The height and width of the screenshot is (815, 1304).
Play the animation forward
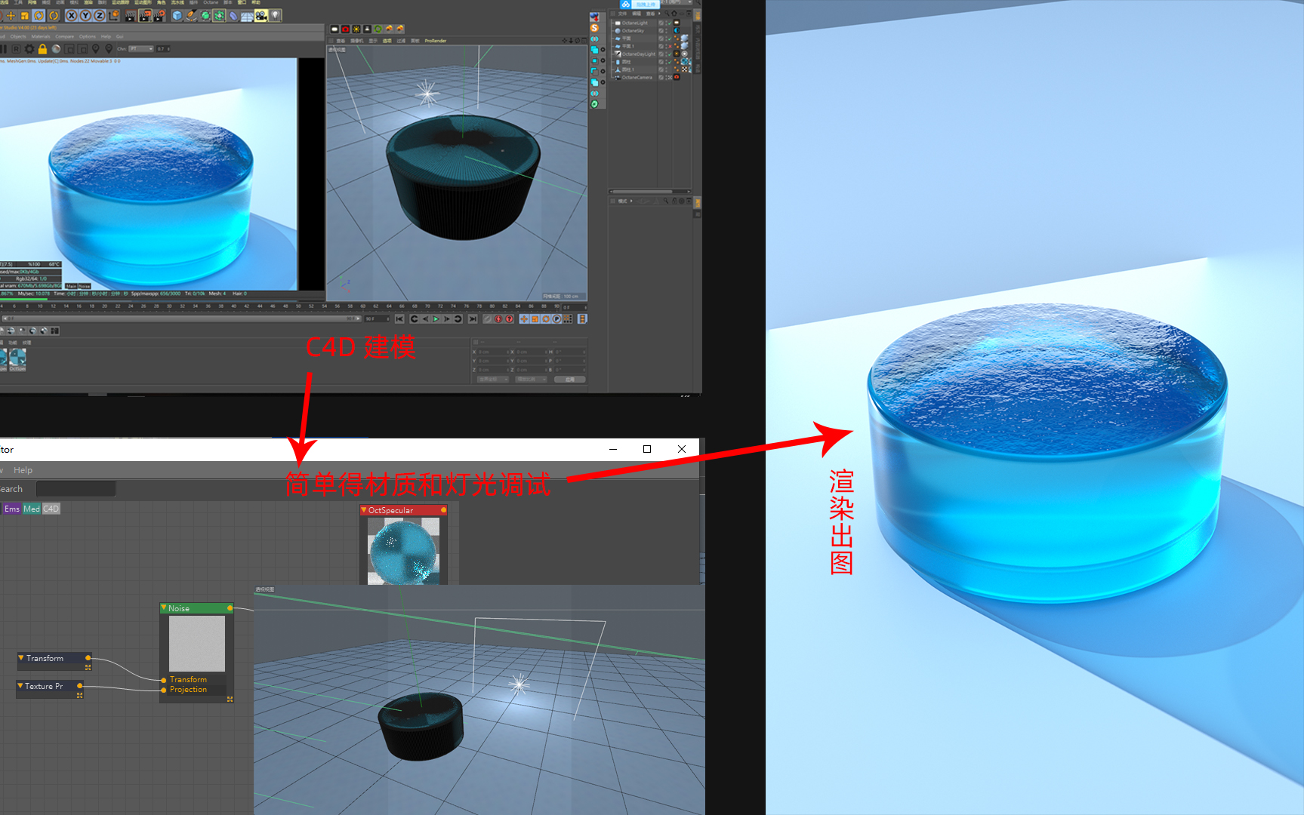pyautogui.click(x=436, y=319)
